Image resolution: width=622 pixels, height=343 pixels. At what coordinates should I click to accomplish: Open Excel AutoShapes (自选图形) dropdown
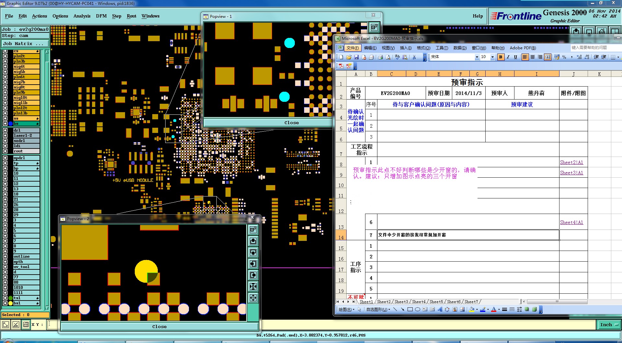pyautogui.click(x=378, y=309)
